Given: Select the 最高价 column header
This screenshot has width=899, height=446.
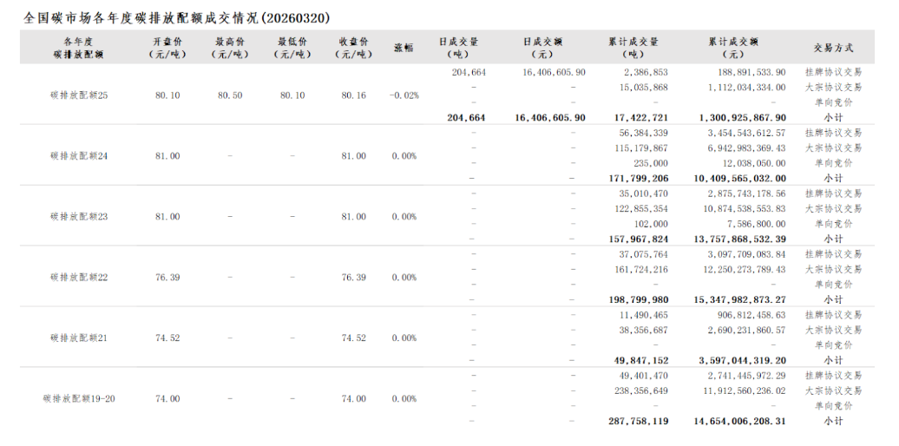Looking at the screenshot, I should (230, 47).
